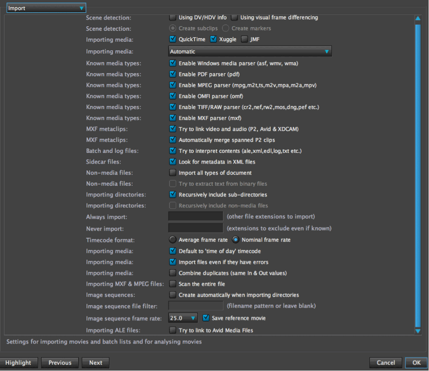Enable Using visual frame differencing checkbox
Viewport: 429px width, 371px height.
pos(234,17)
